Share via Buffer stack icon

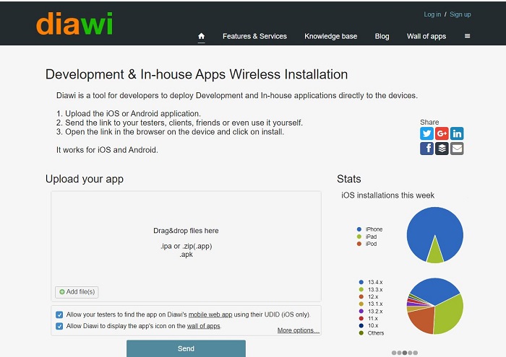[x=442, y=149]
